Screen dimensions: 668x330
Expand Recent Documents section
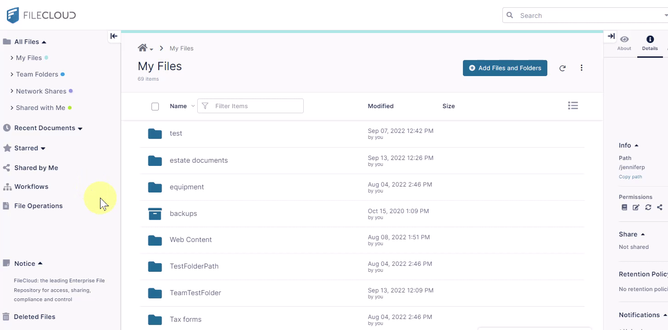click(80, 128)
